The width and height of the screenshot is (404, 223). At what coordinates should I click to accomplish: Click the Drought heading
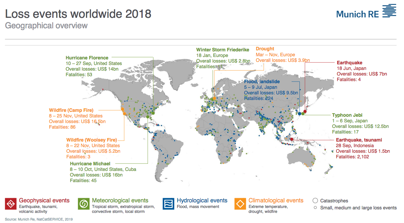pos(265,49)
